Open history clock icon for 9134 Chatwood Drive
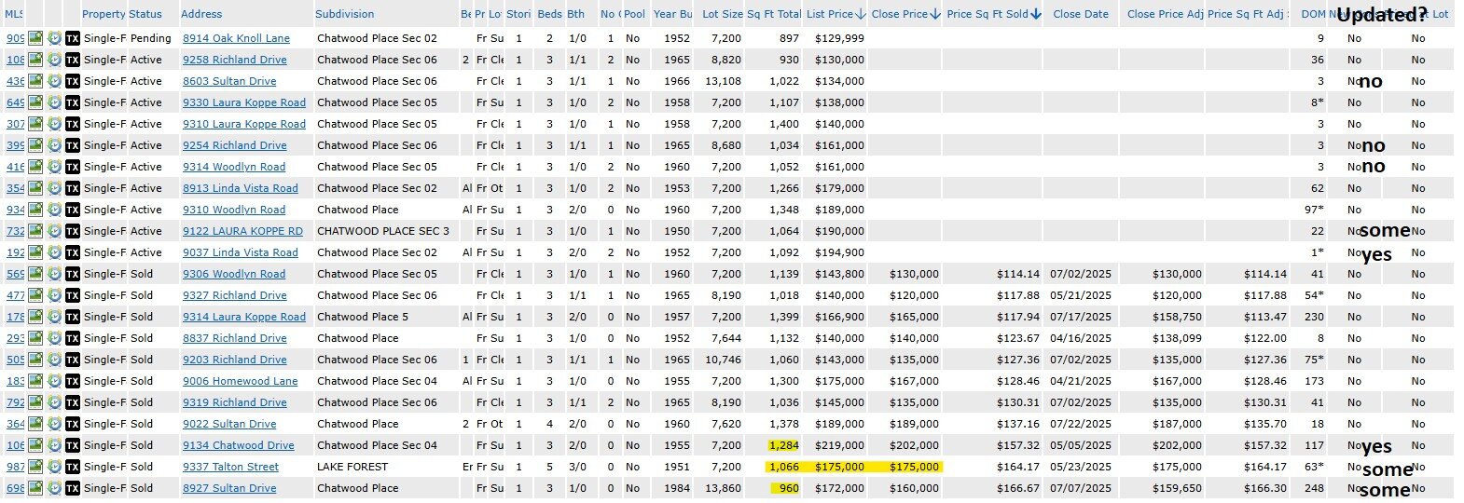The width and height of the screenshot is (1464, 503). pyautogui.click(x=54, y=445)
